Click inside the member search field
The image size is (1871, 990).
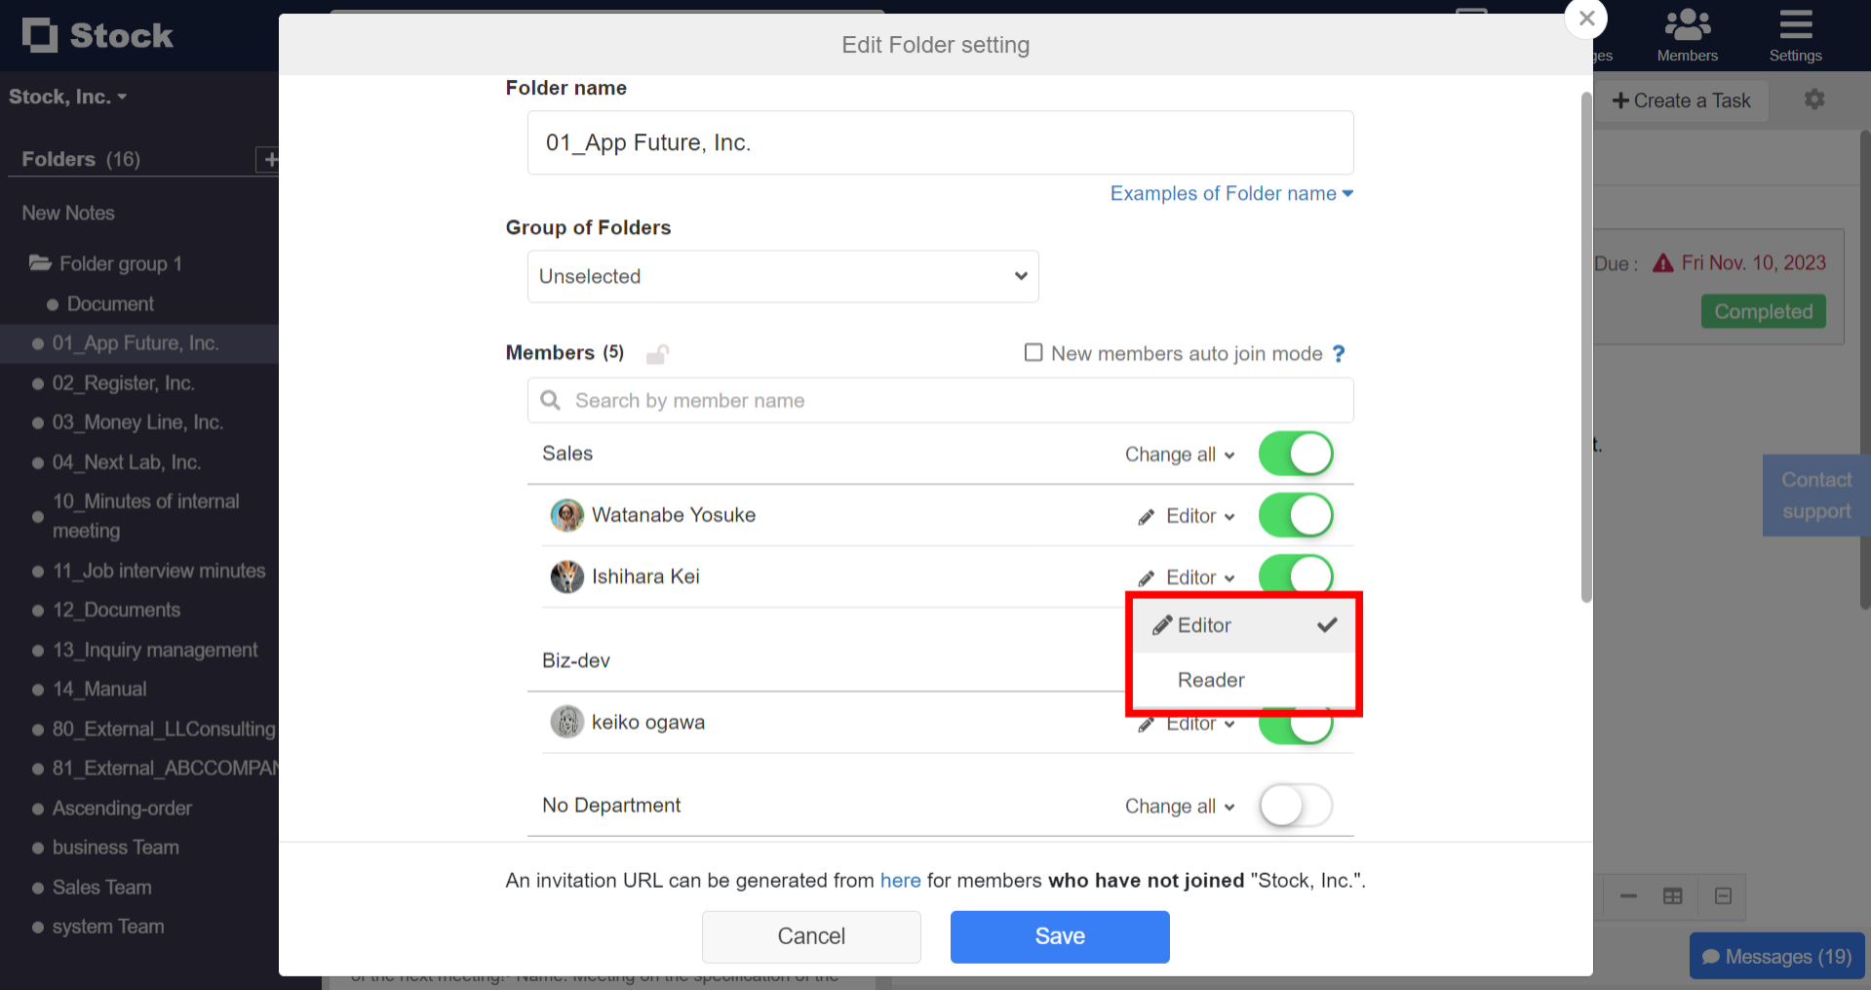pyautogui.click(x=939, y=400)
